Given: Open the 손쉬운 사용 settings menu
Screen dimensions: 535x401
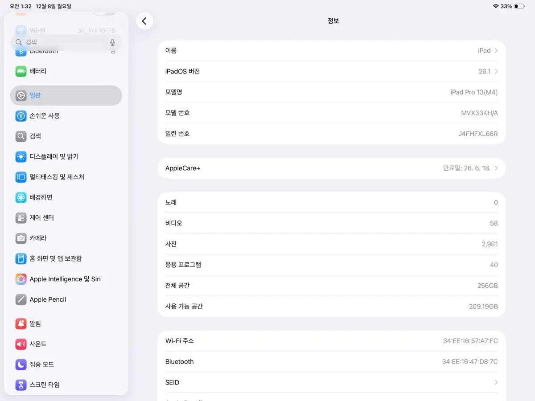Looking at the screenshot, I should [x=66, y=116].
